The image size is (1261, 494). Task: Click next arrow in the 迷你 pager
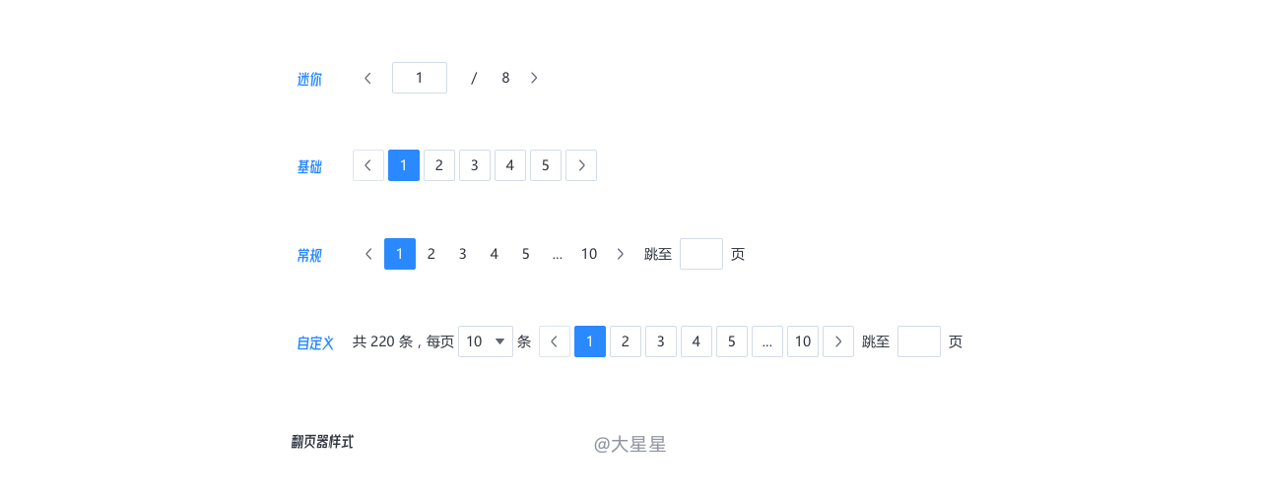[x=534, y=78]
